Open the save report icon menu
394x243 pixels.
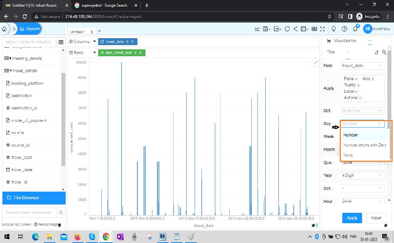click(266, 29)
